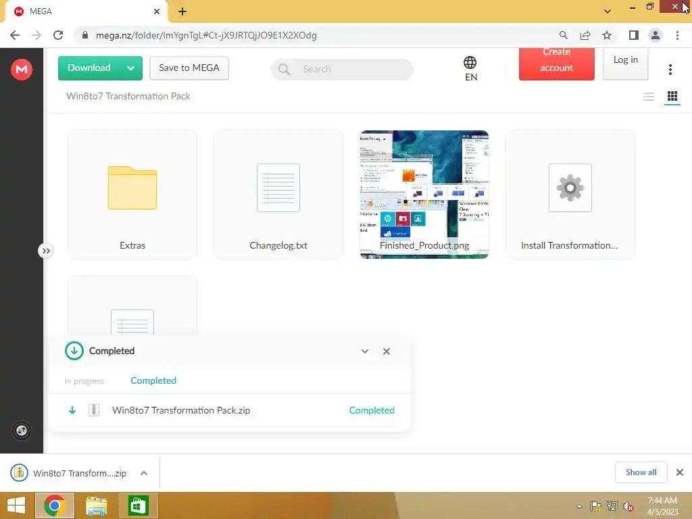The height and width of the screenshot is (519, 692).
Task: Click network tray icon
Action: point(612,506)
